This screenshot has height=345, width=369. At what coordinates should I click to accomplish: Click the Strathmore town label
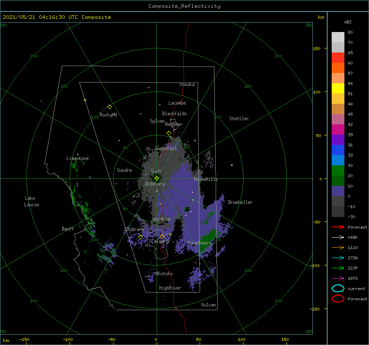pyautogui.click(x=199, y=243)
